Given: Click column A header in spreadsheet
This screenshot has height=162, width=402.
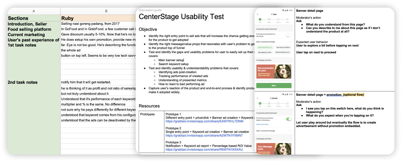Looking at the screenshot, I should pyautogui.click(x=34, y=11).
